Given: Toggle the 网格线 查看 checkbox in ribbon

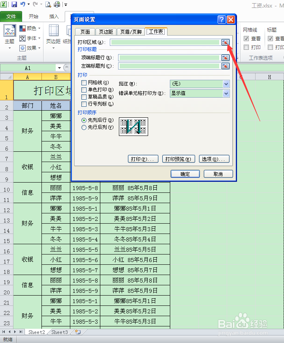Looking at the screenshot, I should 246,39.
